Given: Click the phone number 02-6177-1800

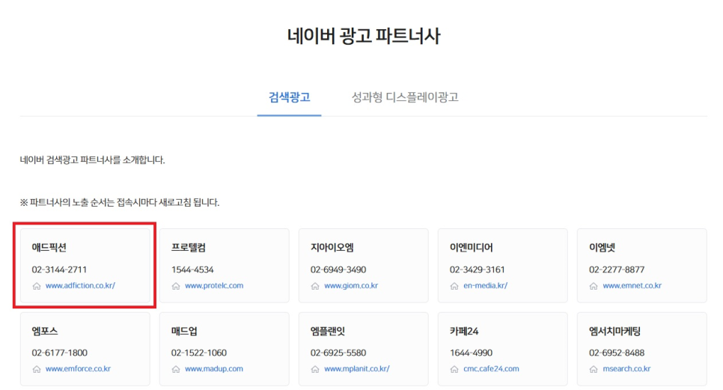Looking at the screenshot, I should (59, 353).
